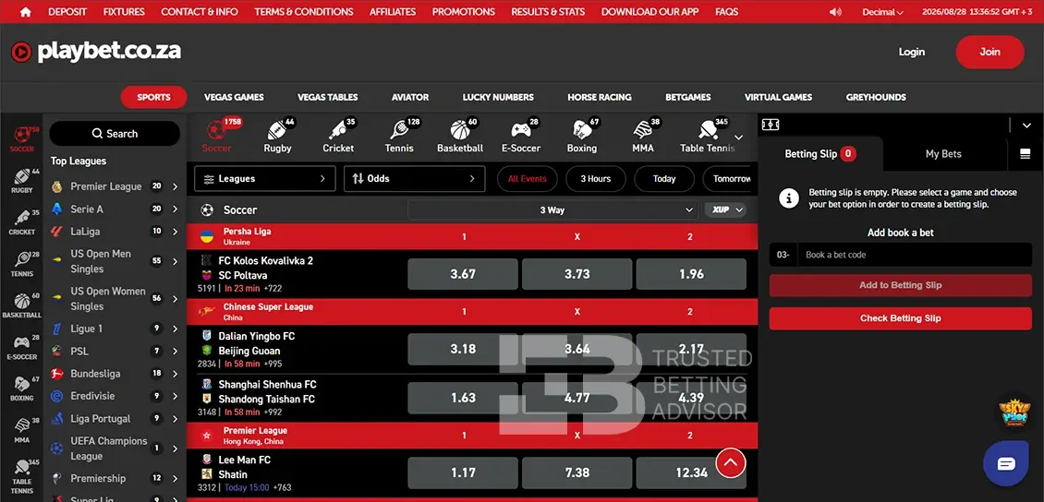Screen dimensions: 1044x502
Task: Select the MMA icon in the sports carousel
Action: (642, 130)
